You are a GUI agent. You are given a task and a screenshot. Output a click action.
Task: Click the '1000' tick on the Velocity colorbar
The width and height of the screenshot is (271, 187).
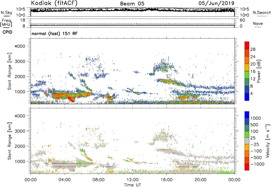pos(256,118)
